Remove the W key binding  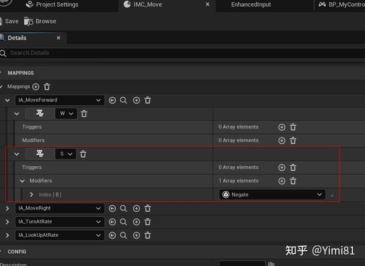click(84, 114)
